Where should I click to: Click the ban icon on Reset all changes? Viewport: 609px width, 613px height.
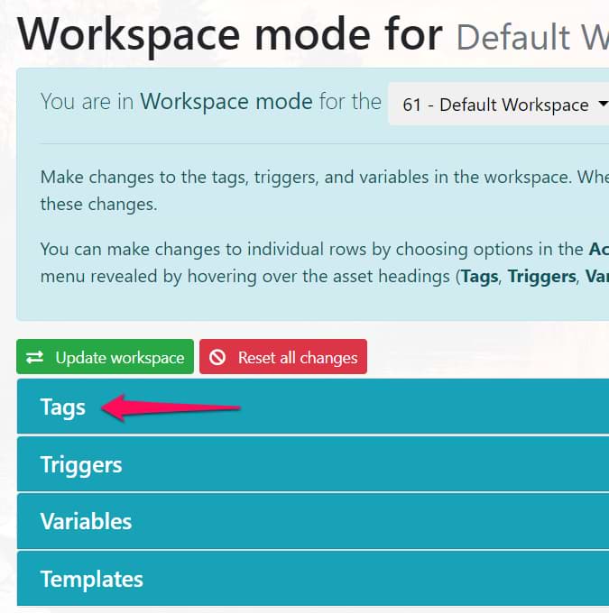(217, 357)
